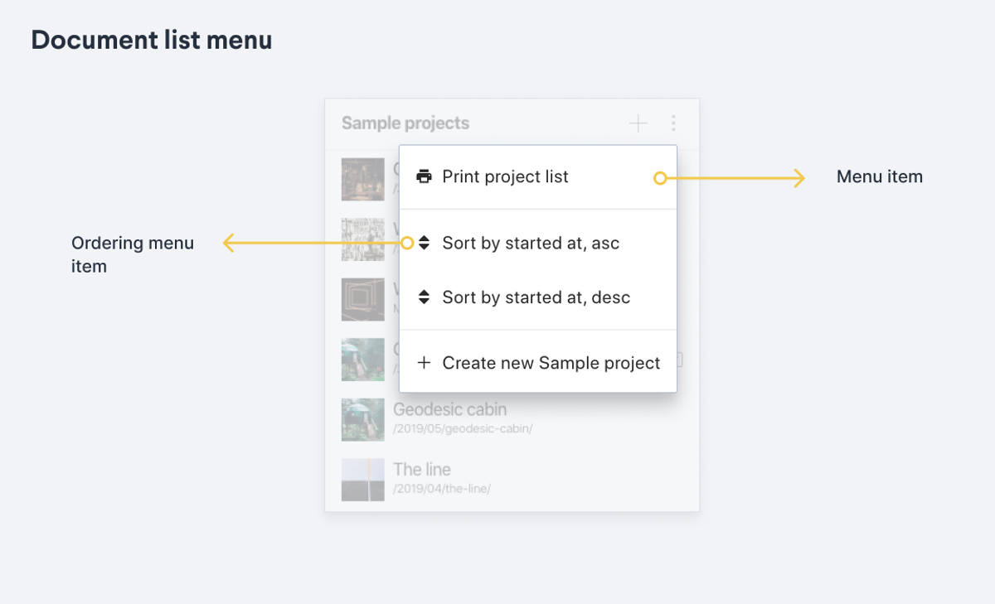Choose Sort by started at, desc
Screen dimensions: 995x604
point(536,297)
